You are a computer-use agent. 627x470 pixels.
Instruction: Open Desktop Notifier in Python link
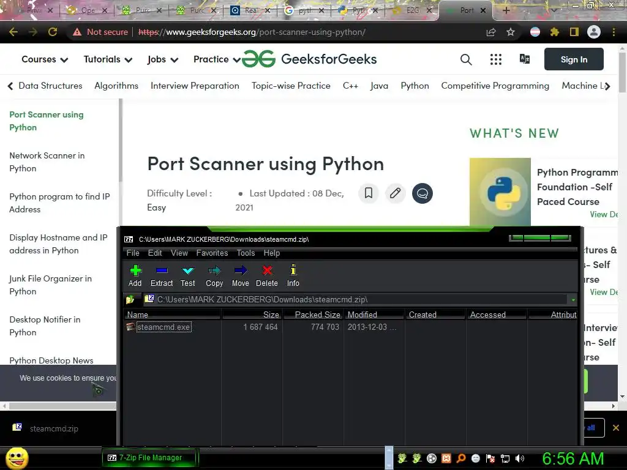point(45,326)
